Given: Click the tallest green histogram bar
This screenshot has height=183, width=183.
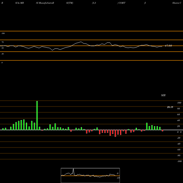Looking at the screenshot, I should pyautogui.click(x=37, y=115).
